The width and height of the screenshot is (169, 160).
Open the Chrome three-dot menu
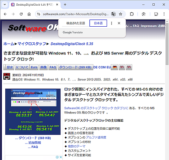164,14
